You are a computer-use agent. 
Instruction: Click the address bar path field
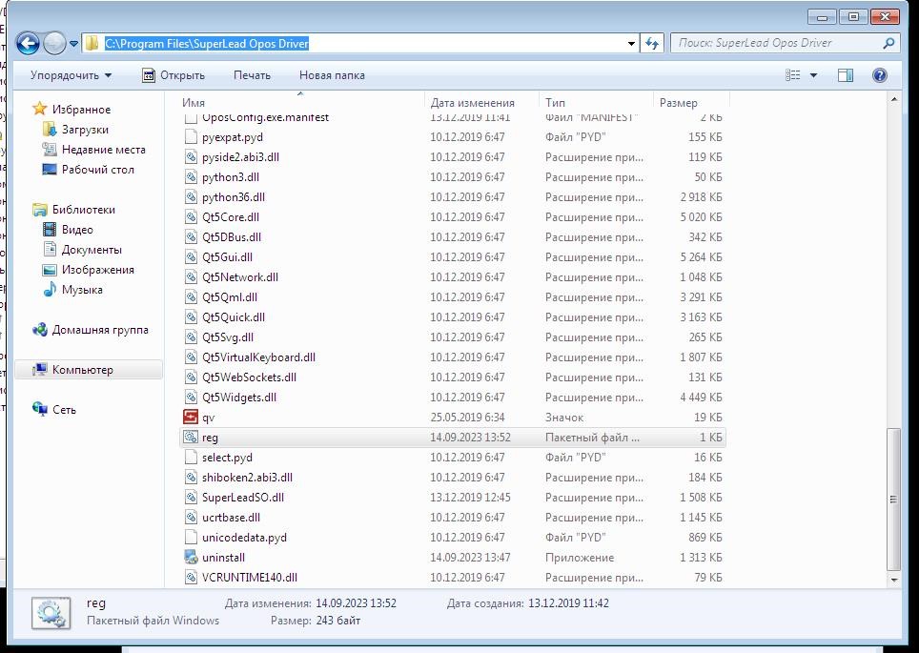359,44
